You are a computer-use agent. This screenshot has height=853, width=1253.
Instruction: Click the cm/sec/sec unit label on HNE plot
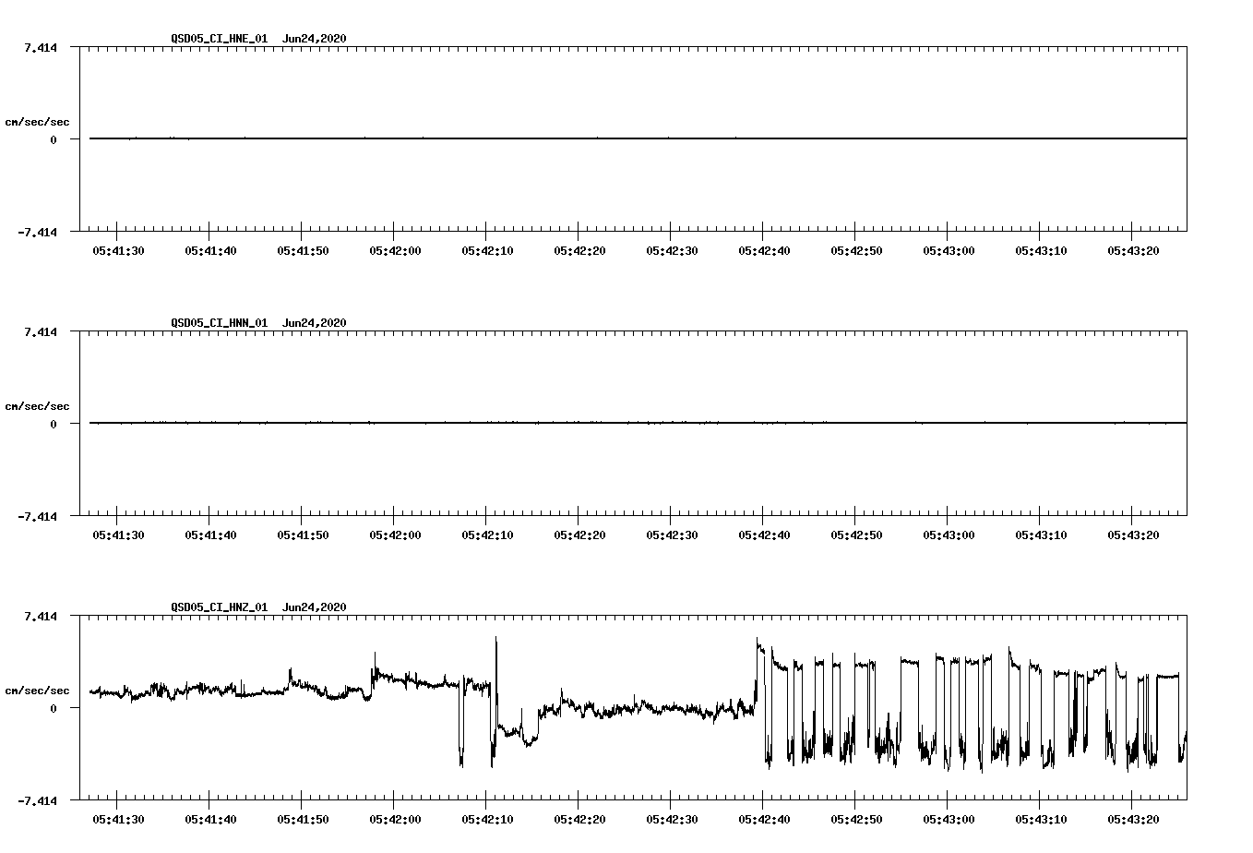coord(37,123)
